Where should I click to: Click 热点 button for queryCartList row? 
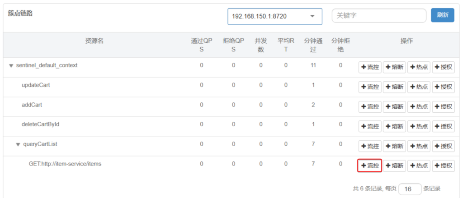[419, 146]
